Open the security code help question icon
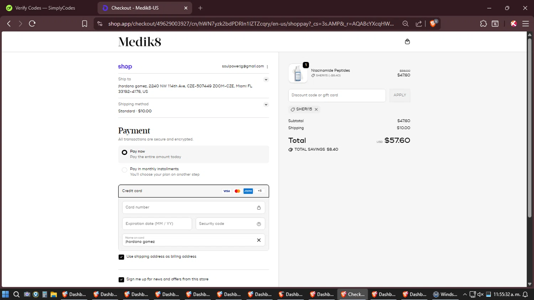Screen dimensions: 534x300 [x=259, y=224]
